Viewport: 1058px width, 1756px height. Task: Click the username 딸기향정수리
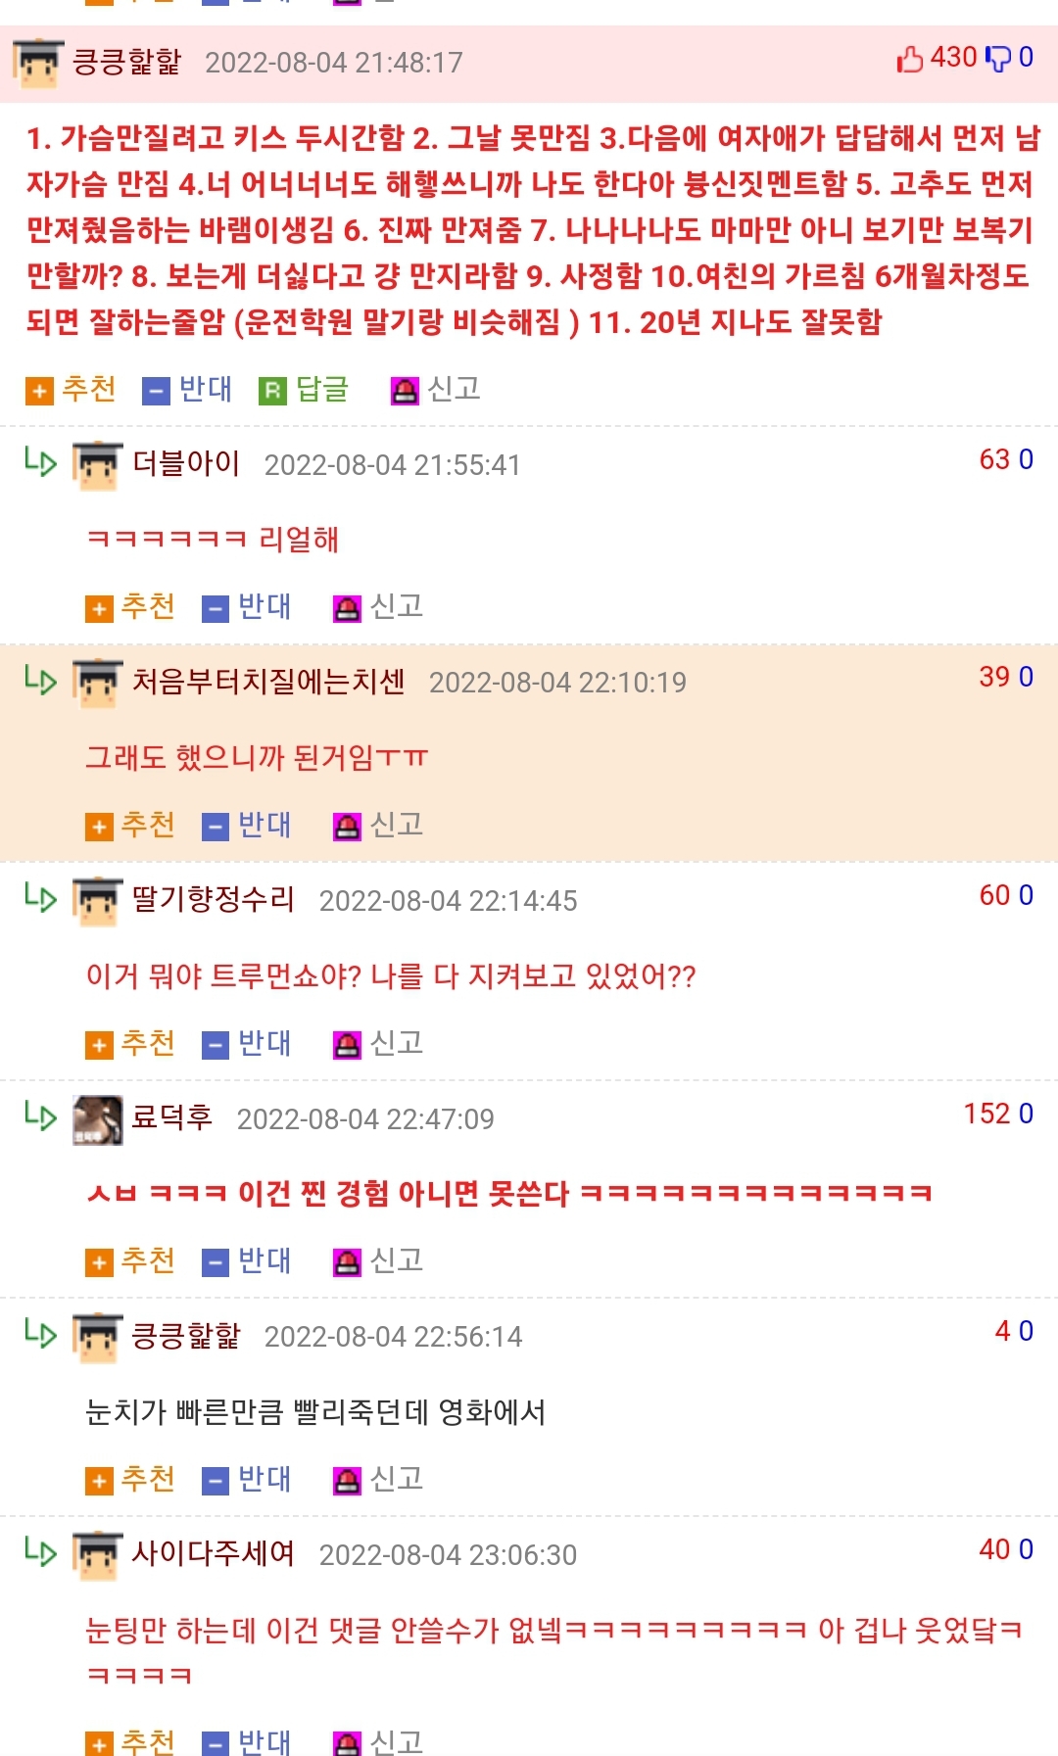tap(214, 899)
